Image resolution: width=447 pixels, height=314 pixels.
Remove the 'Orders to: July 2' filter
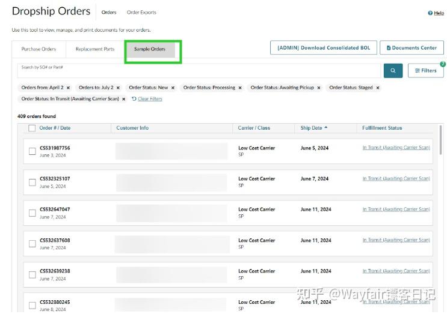(x=118, y=88)
